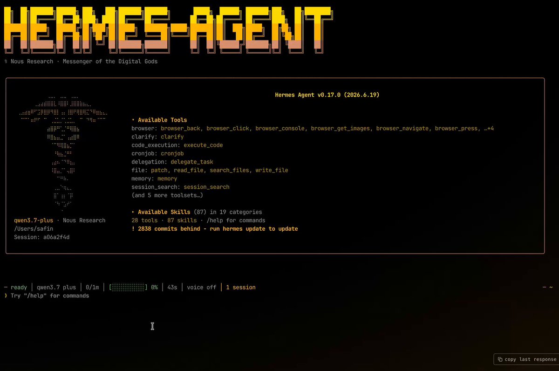The image size is (559, 371).
Task: Collapse the Available Tools section
Action: pos(133,120)
